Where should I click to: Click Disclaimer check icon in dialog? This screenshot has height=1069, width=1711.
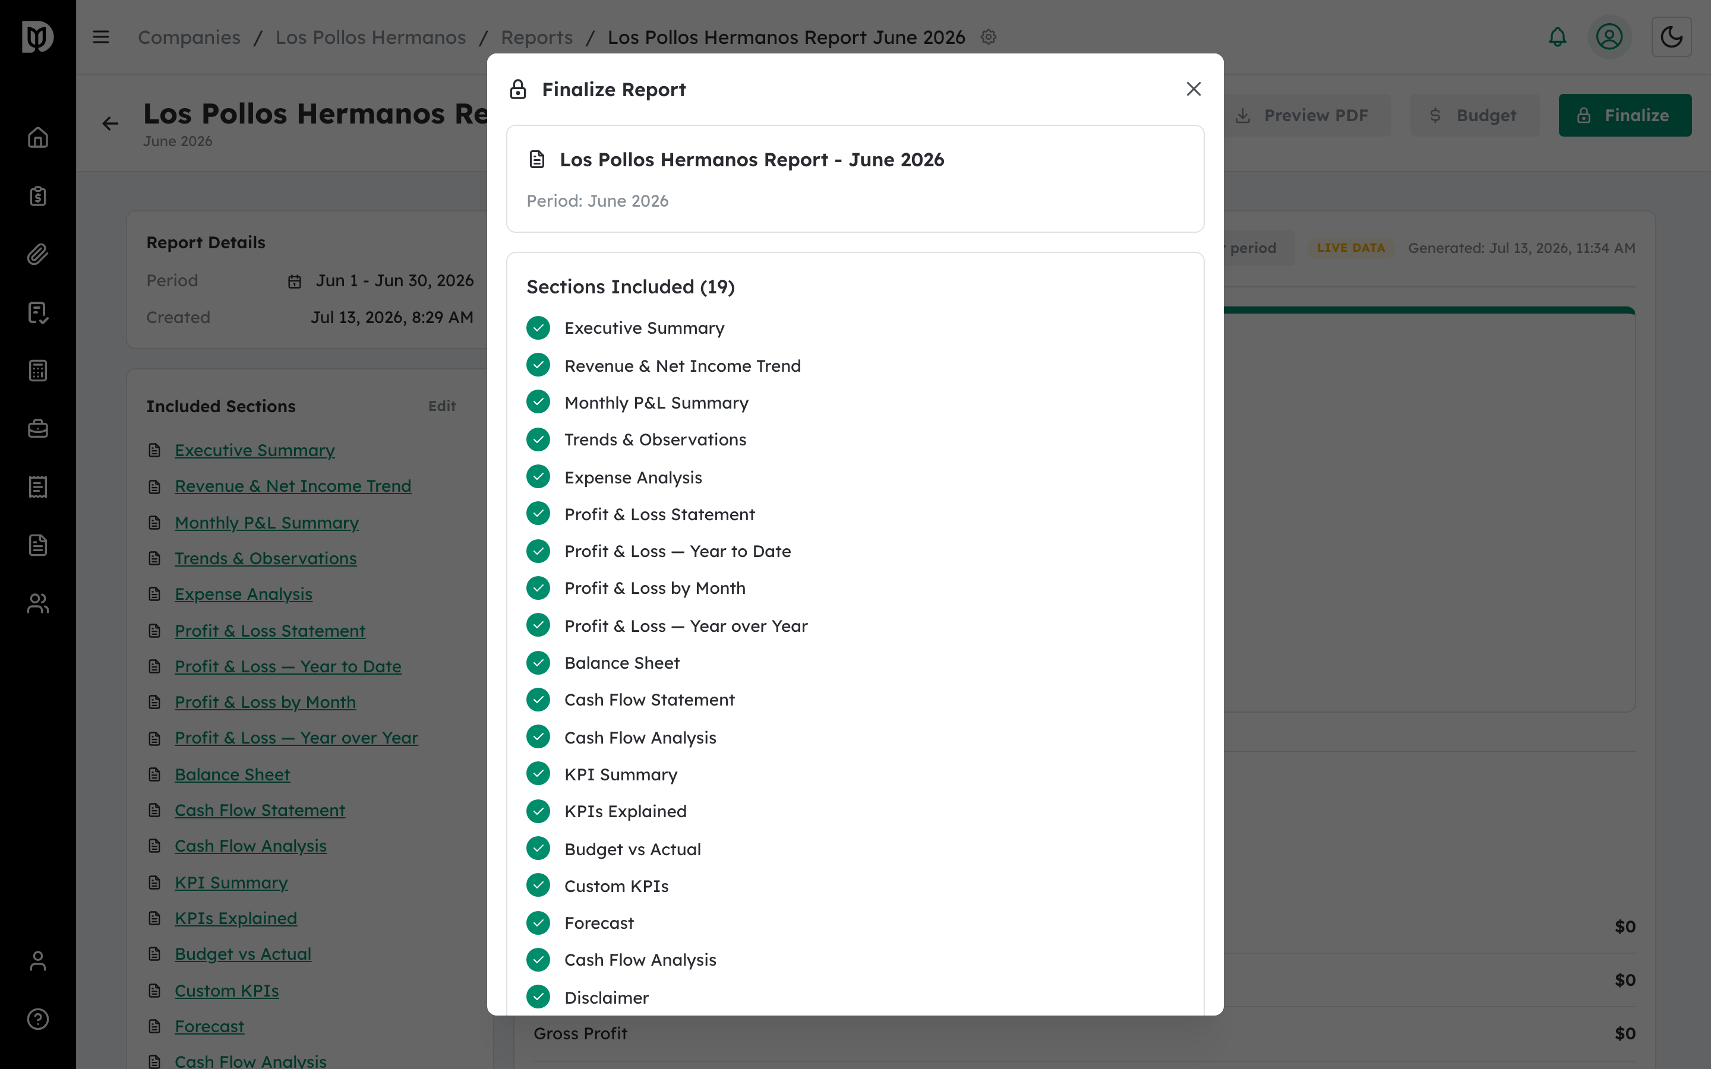tap(538, 997)
